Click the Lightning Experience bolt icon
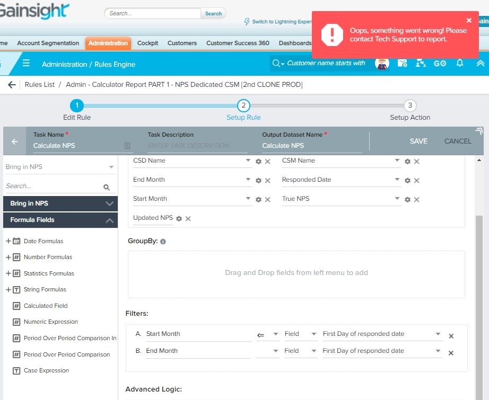This screenshot has width=489, height=400. coord(247,22)
